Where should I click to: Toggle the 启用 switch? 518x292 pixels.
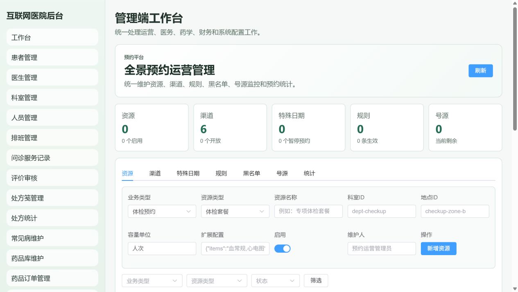point(283,249)
